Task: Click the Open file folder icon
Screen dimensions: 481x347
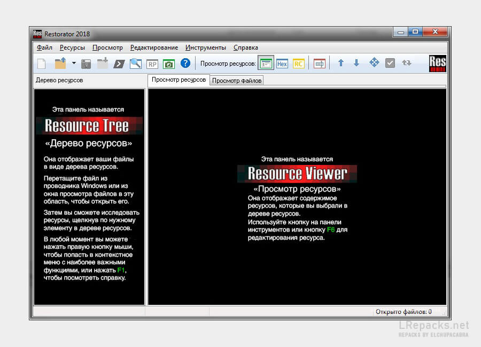Action: [x=60, y=64]
